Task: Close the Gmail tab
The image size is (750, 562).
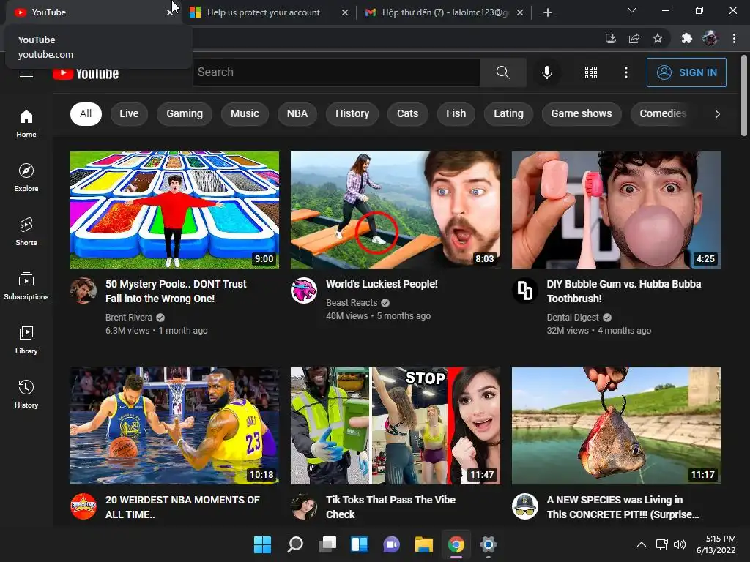Action: (520, 12)
